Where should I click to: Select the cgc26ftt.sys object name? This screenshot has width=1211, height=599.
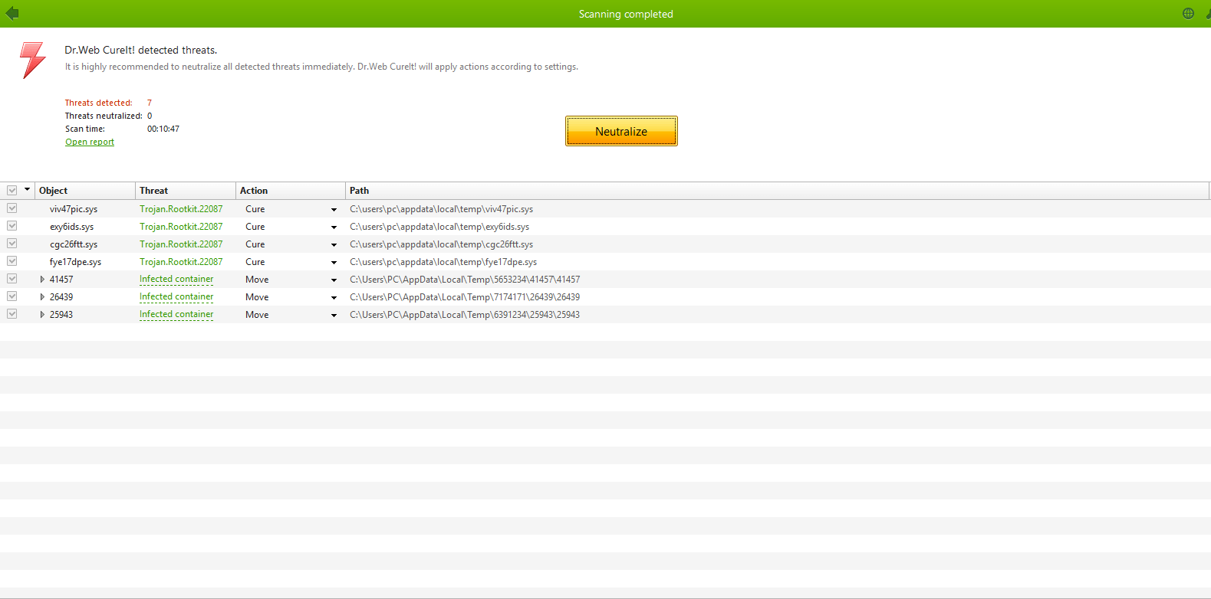coord(74,244)
